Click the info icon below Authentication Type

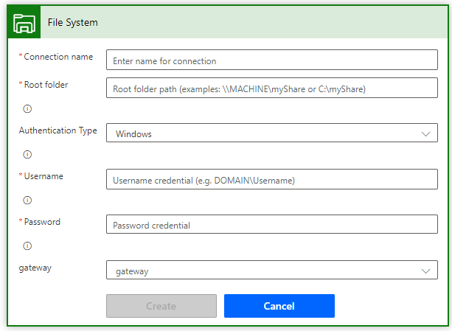coord(28,154)
